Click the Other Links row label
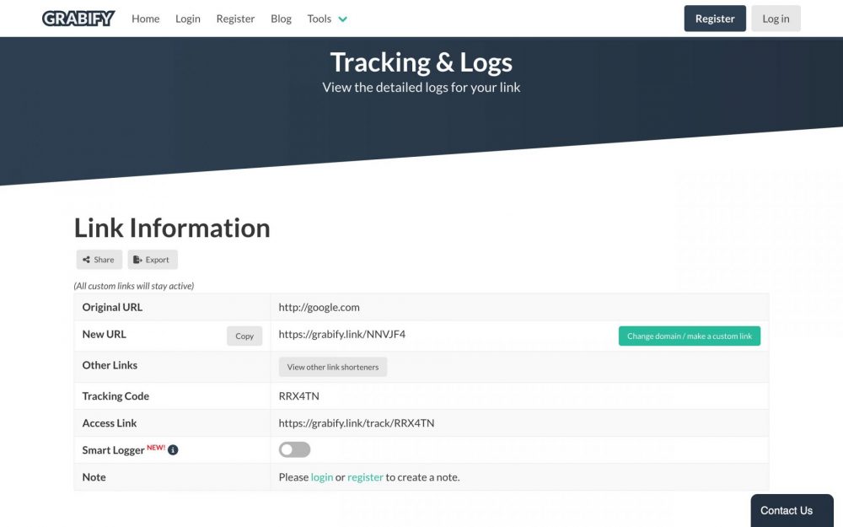Screen dimensions: 843x527 (110, 365)
